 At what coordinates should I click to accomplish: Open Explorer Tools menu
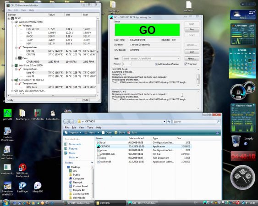pyautogui.click(x=90, y=127)
